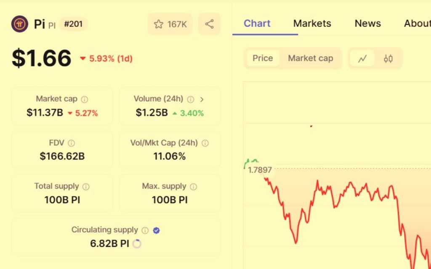Click the #201 rank badge
Viewport: 431px width, 269px height.
(73, 24)
